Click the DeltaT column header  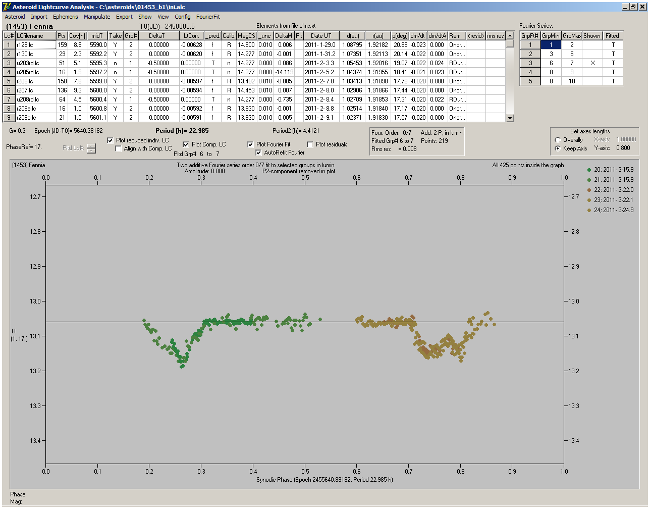pos(157,36)
